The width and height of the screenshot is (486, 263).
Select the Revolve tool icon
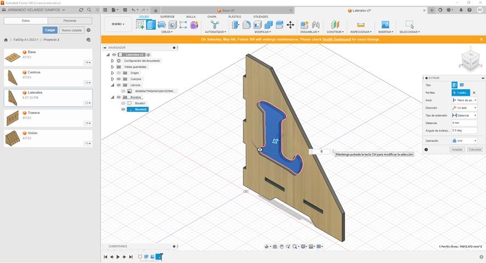pyautogui.click(x=162, y=25)
